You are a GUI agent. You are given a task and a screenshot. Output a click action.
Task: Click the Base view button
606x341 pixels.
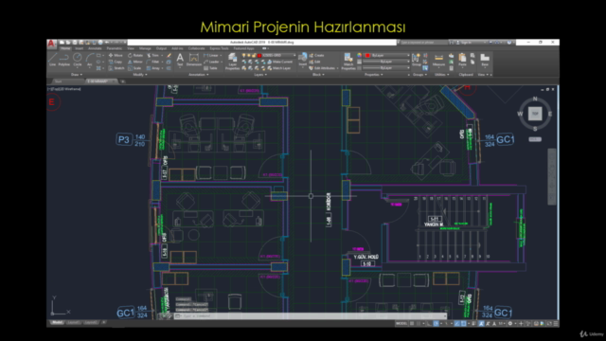485,60
